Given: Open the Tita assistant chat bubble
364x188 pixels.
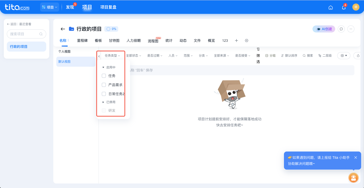Looking at the screenshot, I should point(353,178).
